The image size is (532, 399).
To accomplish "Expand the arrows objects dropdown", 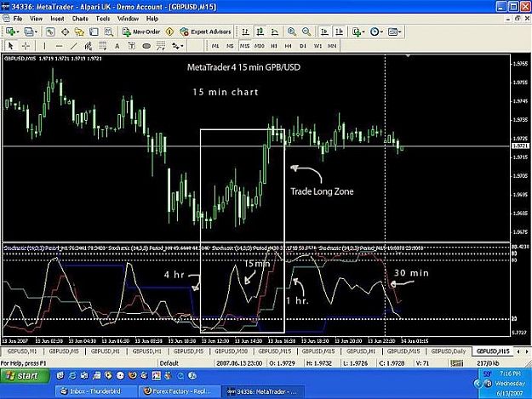I will [x=182, y=46].
